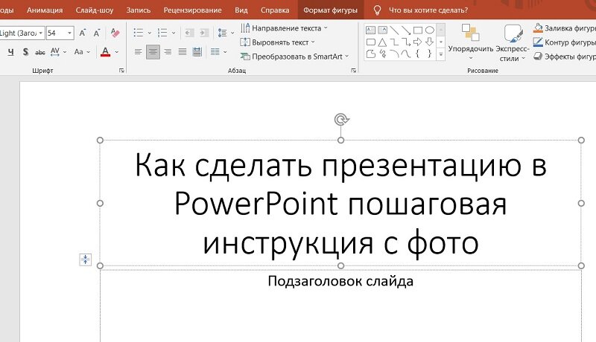Select the Rounded Rectangle shape

(370, 42)
